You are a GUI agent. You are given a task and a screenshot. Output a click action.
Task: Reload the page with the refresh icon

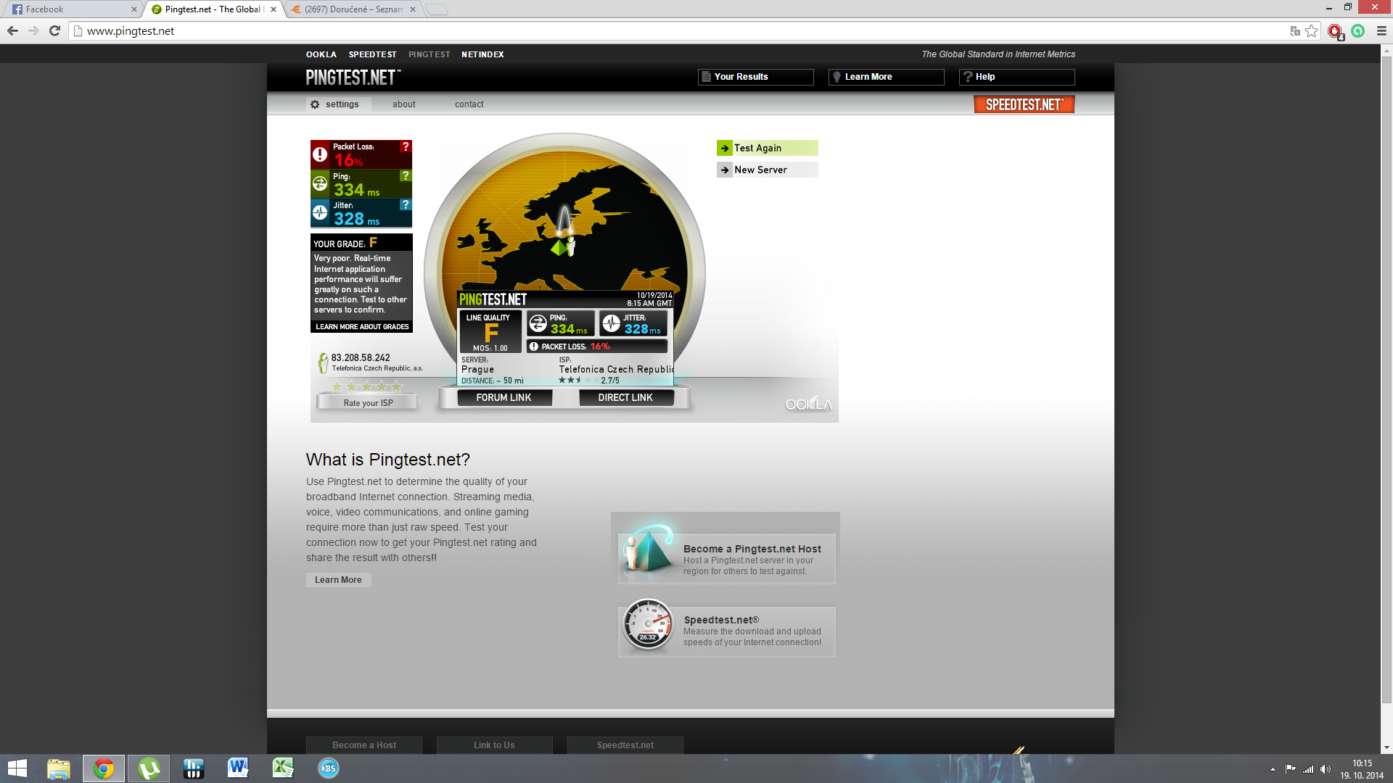[x=54, y=31]
